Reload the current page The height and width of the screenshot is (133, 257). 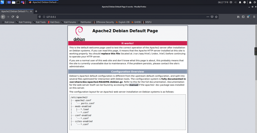[13, 17]
